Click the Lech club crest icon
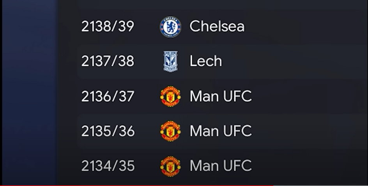This screenshot has width=368, height=186. click(x=170, y=61)
